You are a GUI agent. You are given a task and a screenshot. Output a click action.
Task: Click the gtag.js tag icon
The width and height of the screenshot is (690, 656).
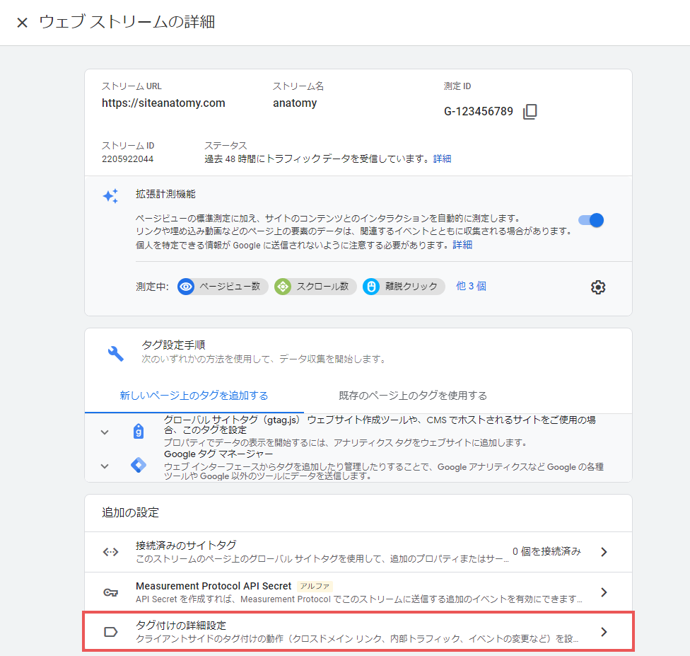(x=138, y=431)
